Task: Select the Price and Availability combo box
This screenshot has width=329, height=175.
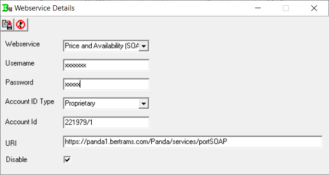Action: [106, 46]
